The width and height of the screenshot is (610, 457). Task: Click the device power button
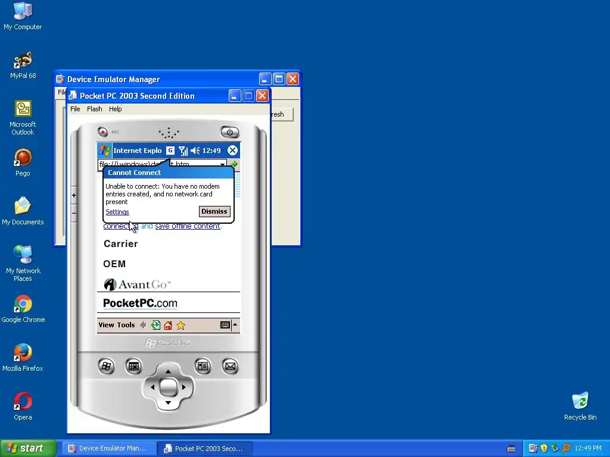point(229,132)
